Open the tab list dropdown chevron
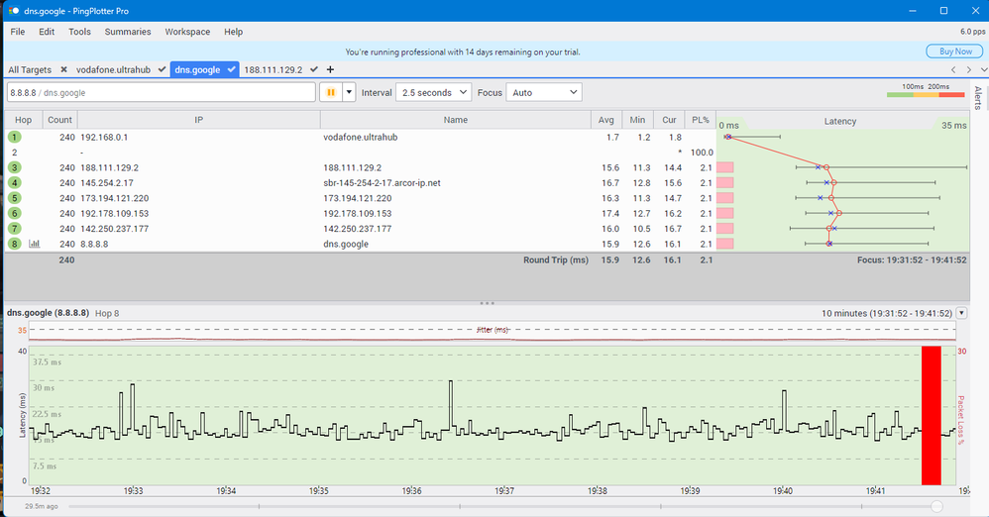This screenshot has height=517, width=989. [x=984, y=70]
